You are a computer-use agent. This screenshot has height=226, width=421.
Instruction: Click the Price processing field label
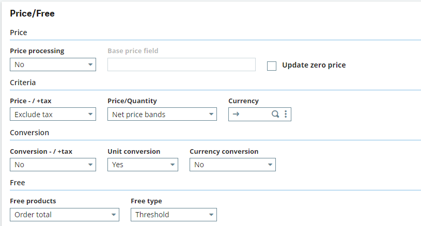[x=37, y=51]
